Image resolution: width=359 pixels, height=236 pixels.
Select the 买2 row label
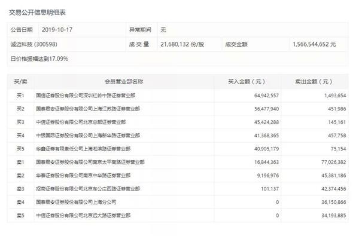pyautogui.click(x=20, y=109)
